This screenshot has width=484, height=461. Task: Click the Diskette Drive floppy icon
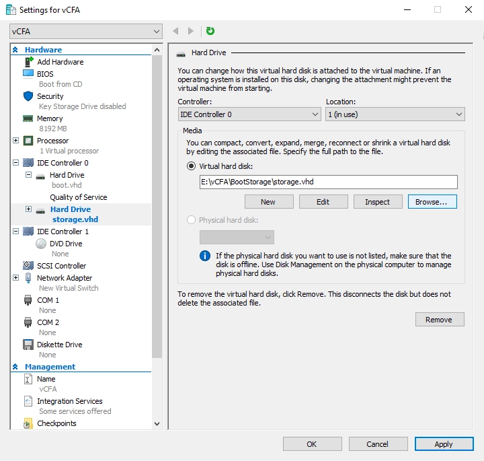[28, 345]
